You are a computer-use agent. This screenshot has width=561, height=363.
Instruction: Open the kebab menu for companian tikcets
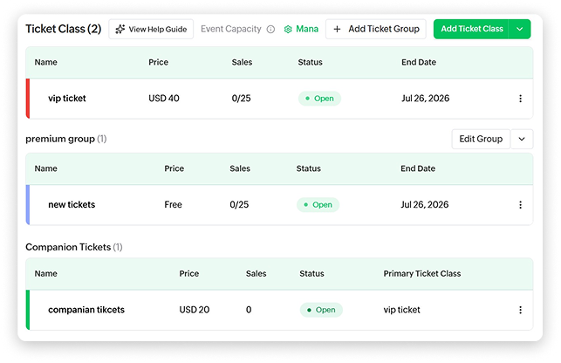coord(520,310)
